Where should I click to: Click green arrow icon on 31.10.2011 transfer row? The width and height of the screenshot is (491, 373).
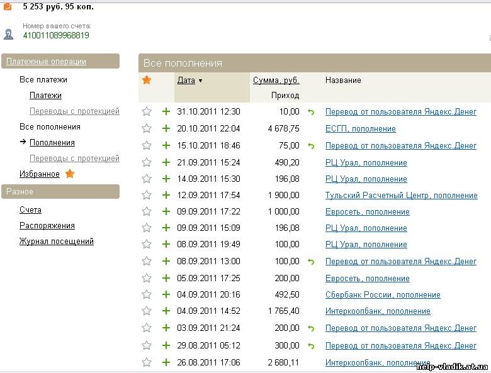(x=310, y=112)
